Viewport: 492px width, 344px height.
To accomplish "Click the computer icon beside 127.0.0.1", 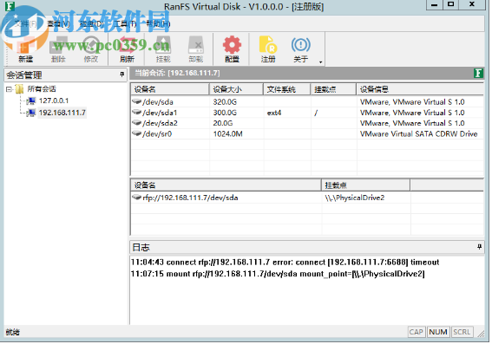I will click(x=31, y=101).
